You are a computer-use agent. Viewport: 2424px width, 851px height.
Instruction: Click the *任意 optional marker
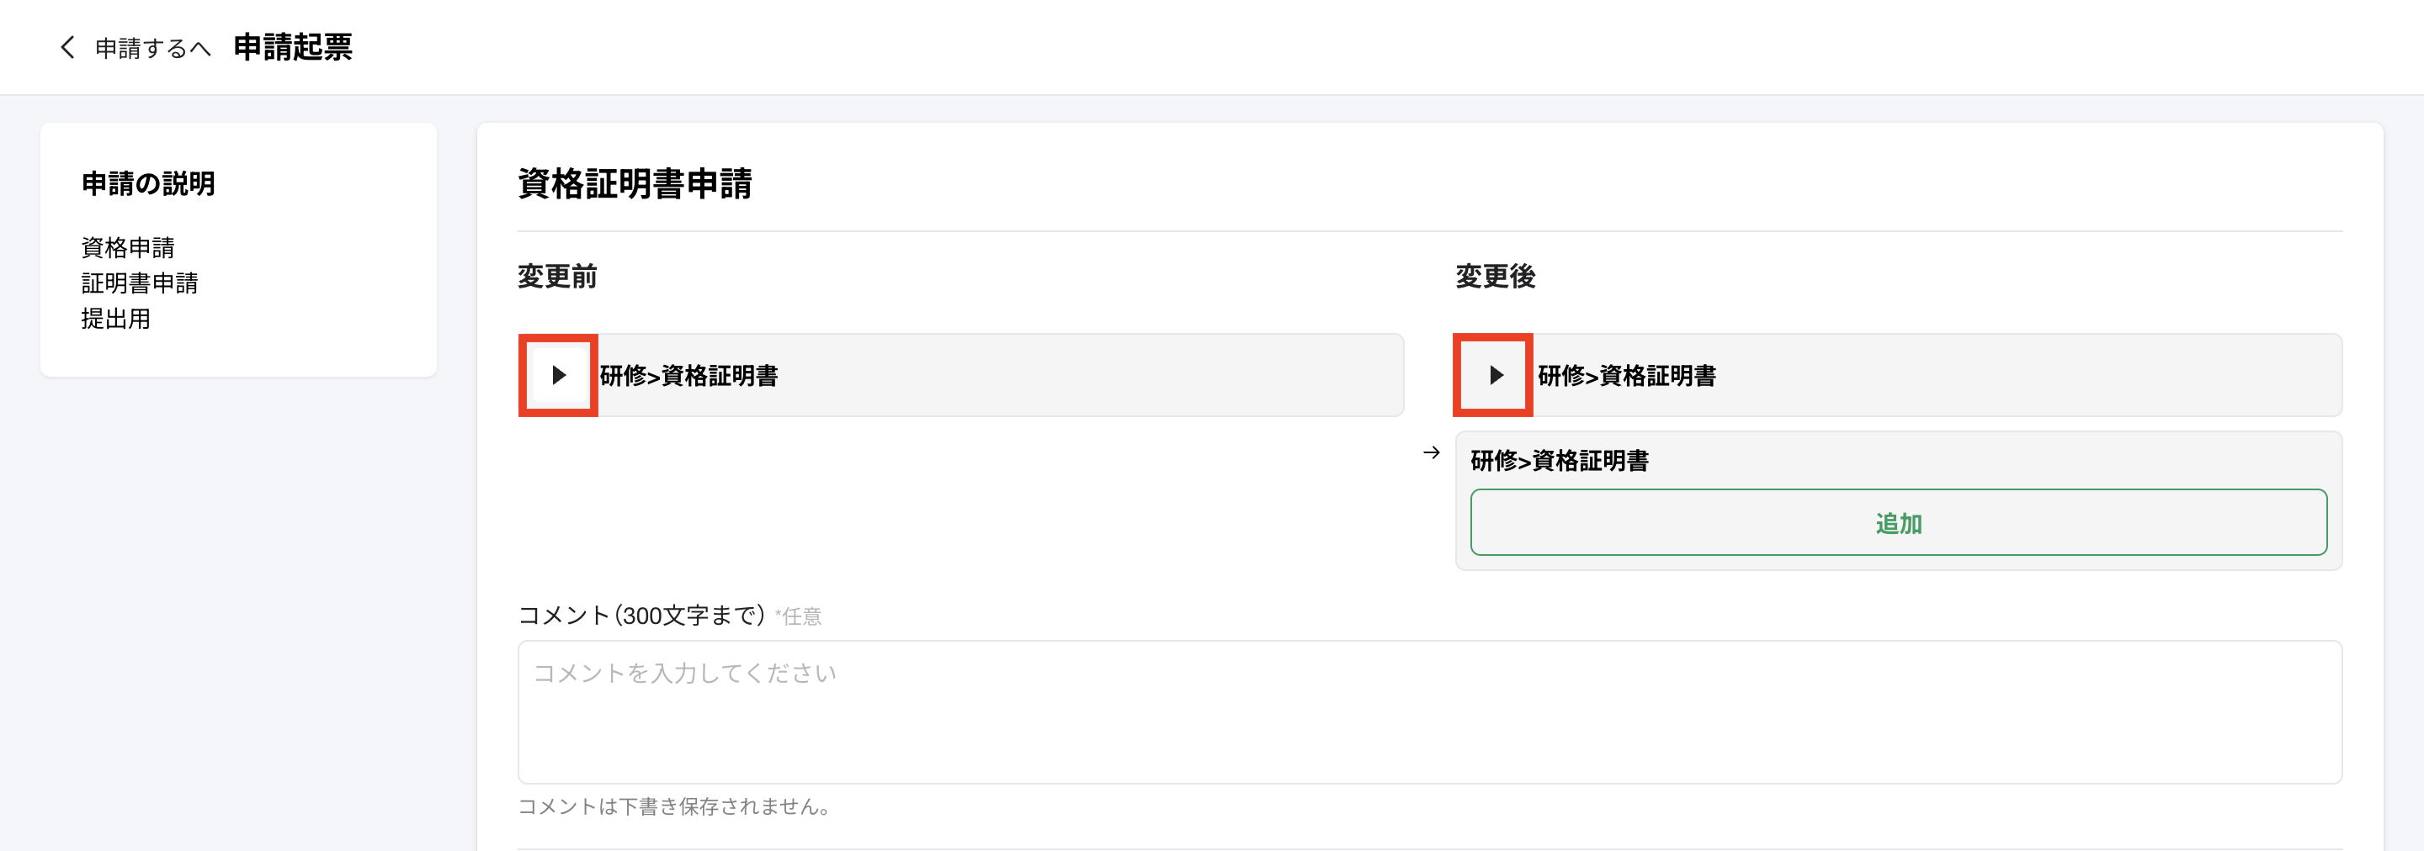coord(799,617)
